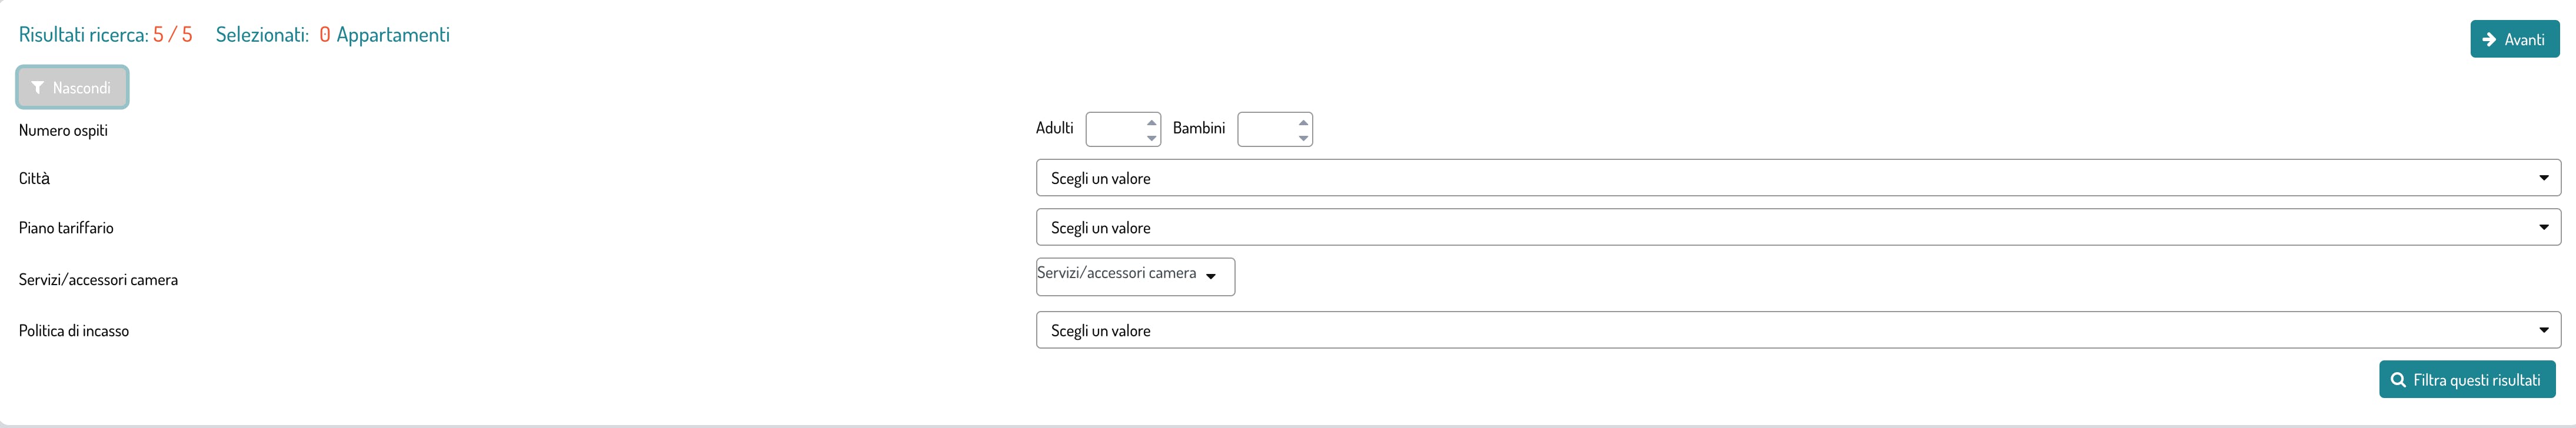Click the Piano tariffario label
The height and width of the screenshot is (428, 2576).
click(66, 228)
